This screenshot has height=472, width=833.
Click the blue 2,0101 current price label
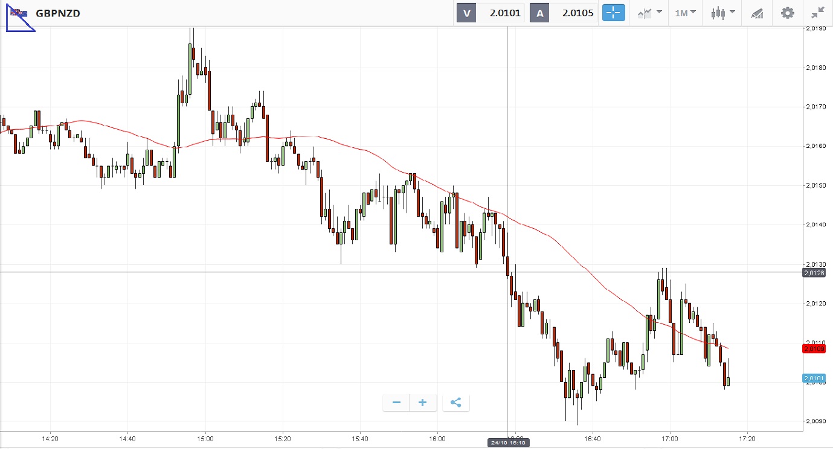814,378
